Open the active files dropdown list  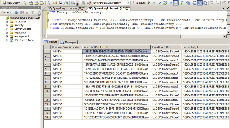pyautogui.click(x=223, y=8)
